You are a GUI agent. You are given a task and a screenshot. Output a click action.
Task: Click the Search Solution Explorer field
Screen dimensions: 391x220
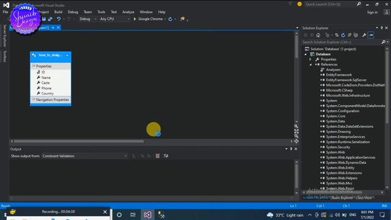342,42
